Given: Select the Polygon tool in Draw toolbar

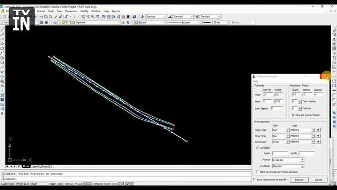Looking at the screenshot, I should (2, 44).
